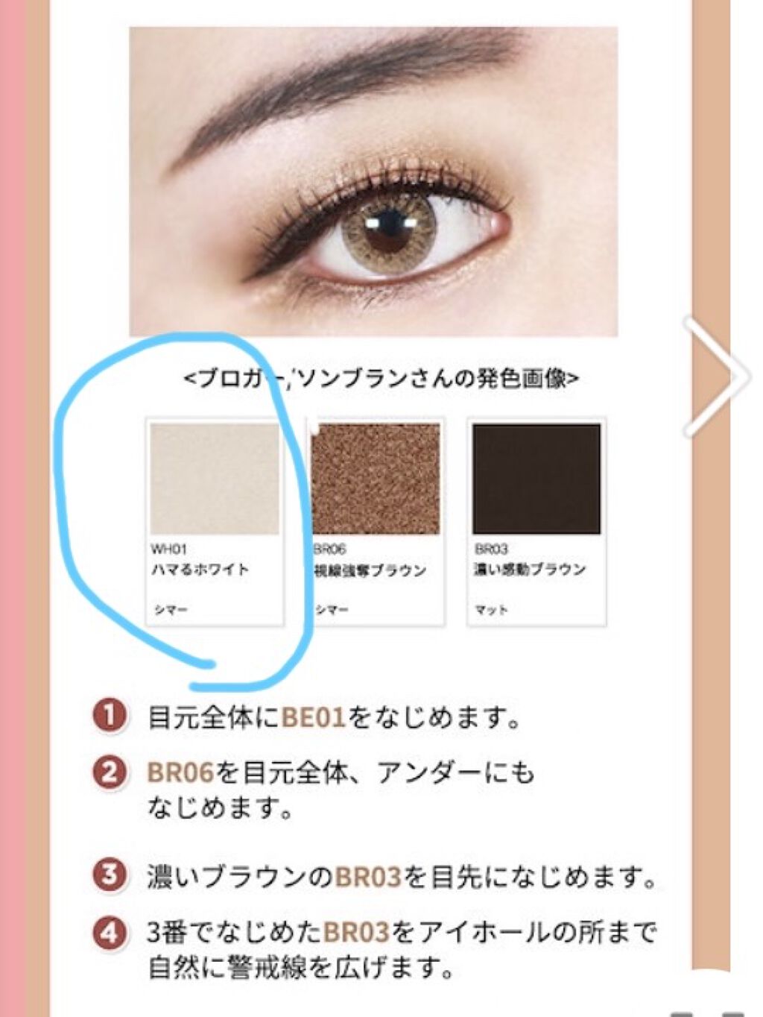Select the BR03 dark brown swatch

coord(536,478)
